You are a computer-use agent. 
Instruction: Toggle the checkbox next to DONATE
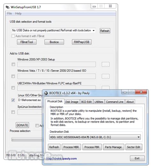point(37,125)
